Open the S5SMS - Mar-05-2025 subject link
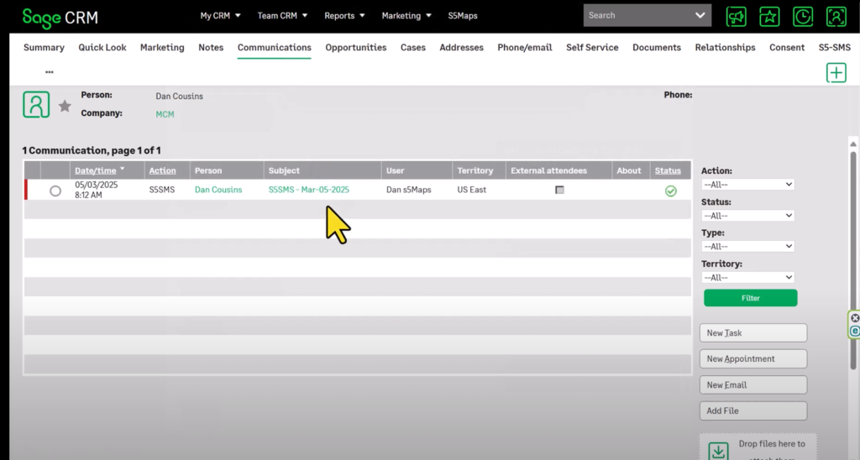The height and width of the screenshot is (460, 860). pyautogui.click(x=308, y=190)
